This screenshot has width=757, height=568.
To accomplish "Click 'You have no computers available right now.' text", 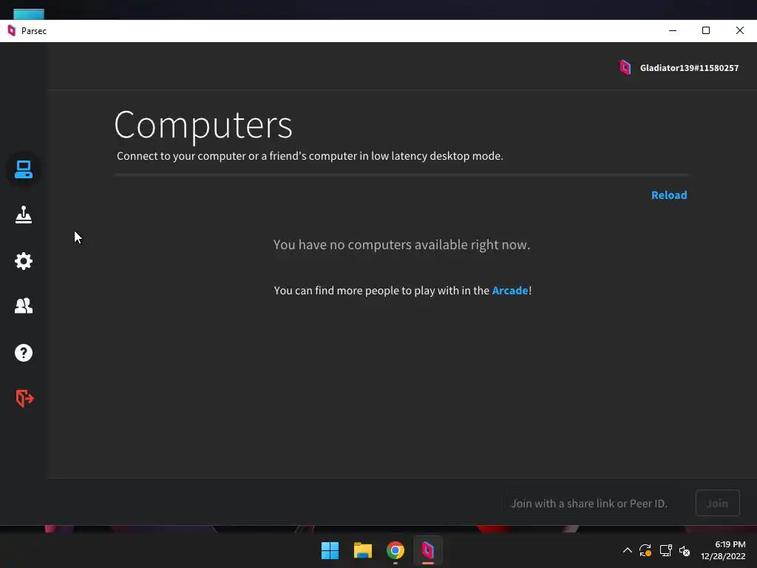I will 401,245.
